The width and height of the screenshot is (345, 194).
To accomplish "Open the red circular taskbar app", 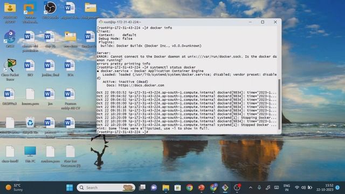I will (201, 188).
